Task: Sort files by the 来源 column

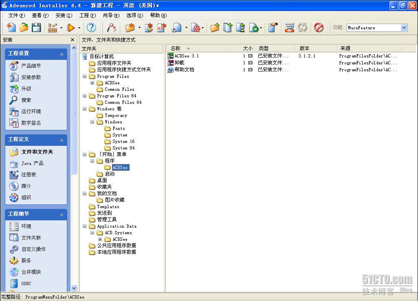Action: (369, 48)
